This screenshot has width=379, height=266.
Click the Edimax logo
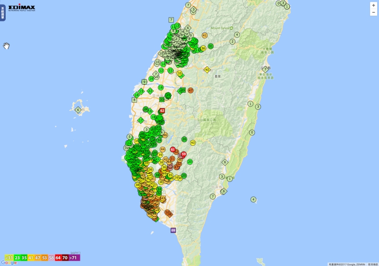[x=21, y=8]
